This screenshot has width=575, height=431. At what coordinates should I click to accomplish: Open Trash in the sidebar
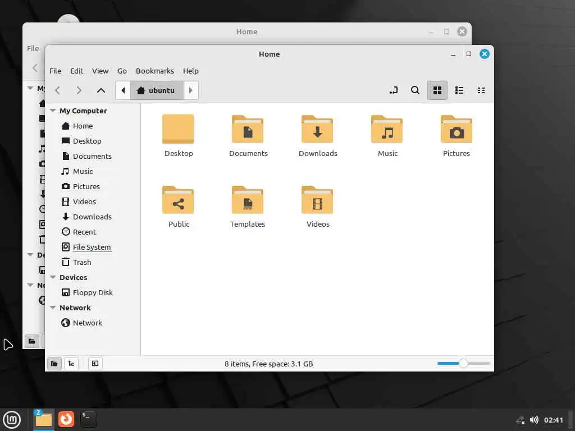click(x=82, y=263)
